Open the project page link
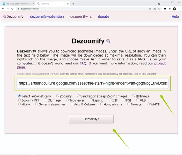This screenshot has width=182, height=155. (160, 63)
